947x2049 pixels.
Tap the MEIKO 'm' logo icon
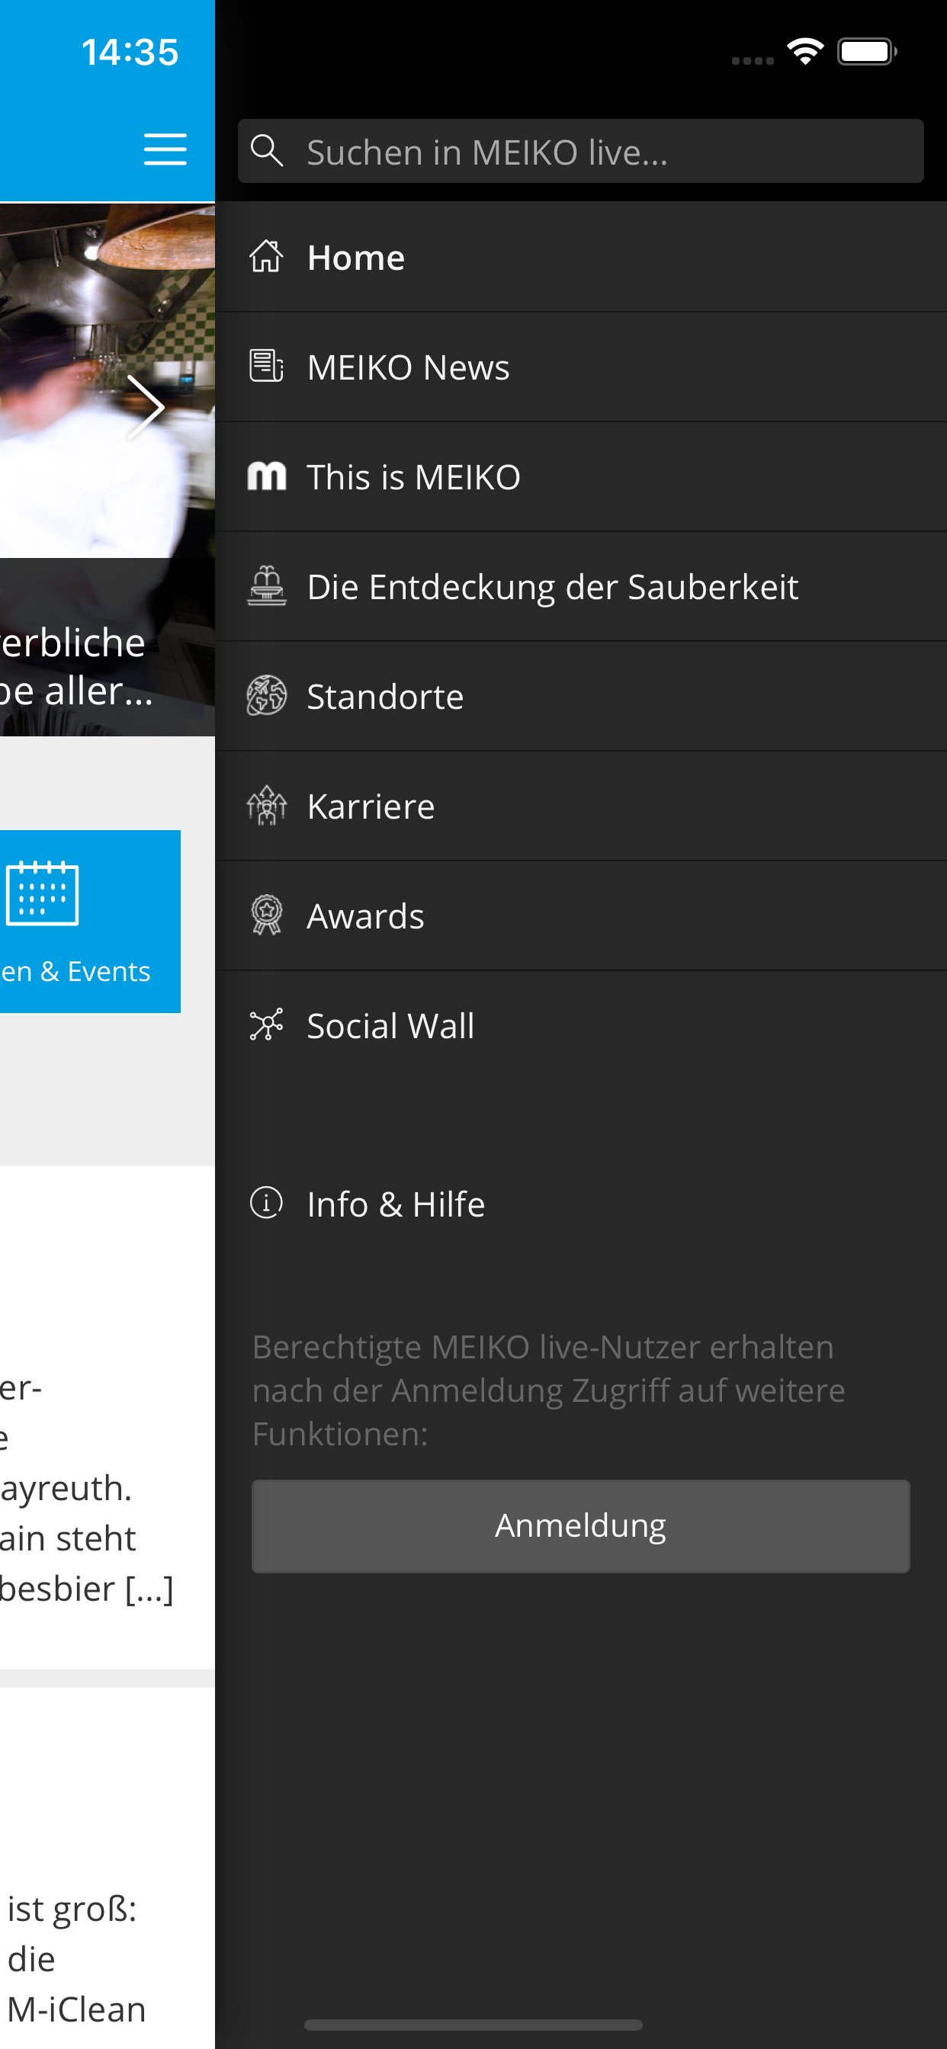point(266,476)
